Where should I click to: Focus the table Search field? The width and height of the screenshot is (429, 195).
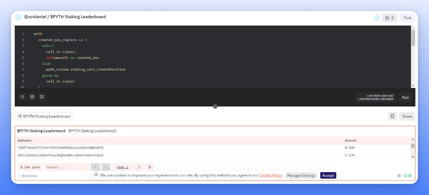pos(66,167)
